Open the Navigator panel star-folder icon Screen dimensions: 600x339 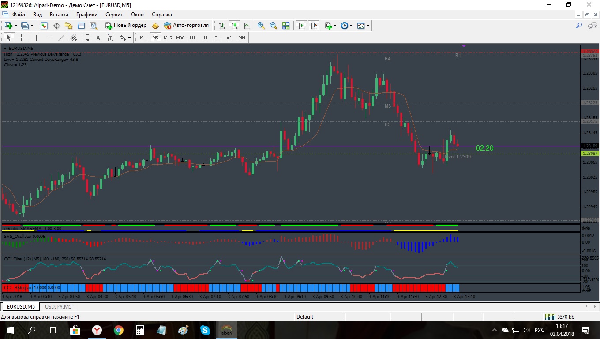pos(69,26)
